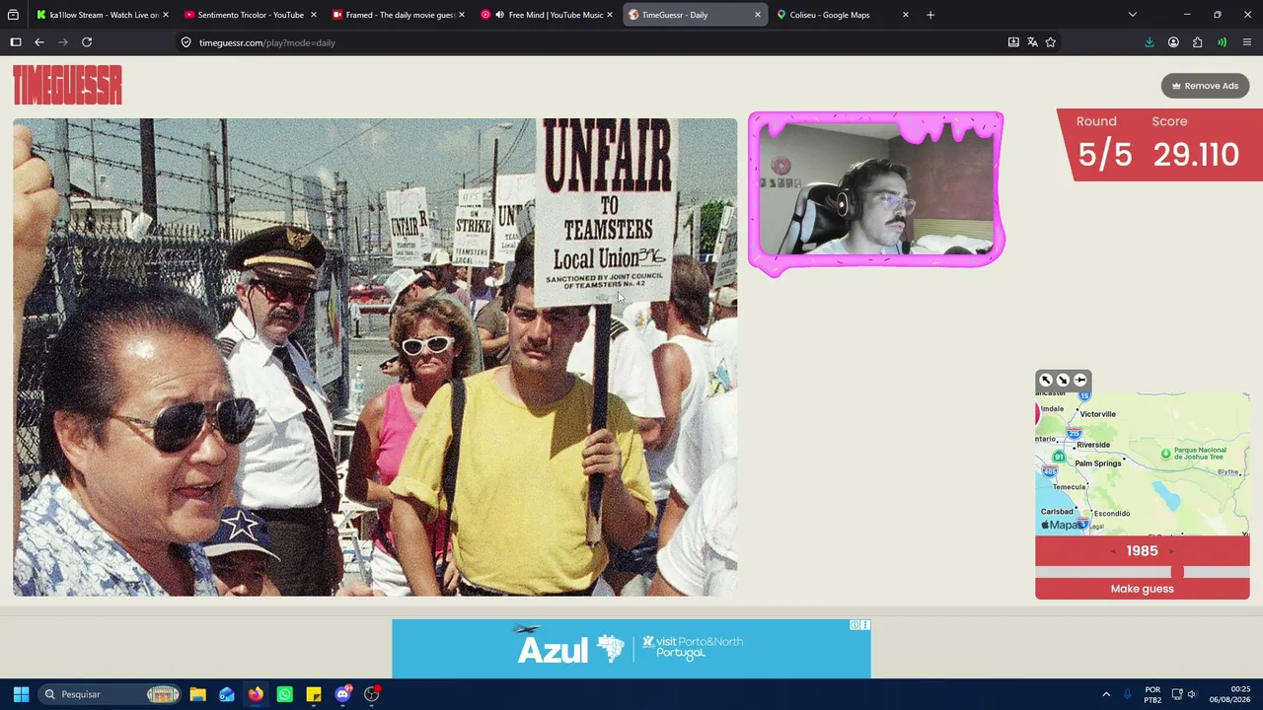Close the Sentimento Tricolor tab
The height and width of the screenshot is (710, 1263).
pyautogui.click(x=313, y=15)
